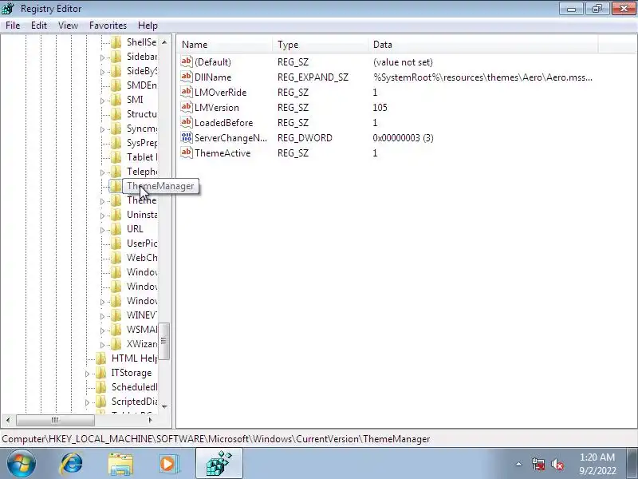Viewport: 638px width, 479px height.
Task: Click the LMOverRide value icon
Action: [187, 92]
